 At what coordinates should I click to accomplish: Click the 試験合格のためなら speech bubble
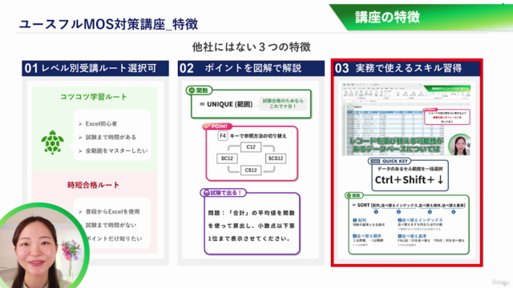[x=283, y=103]
